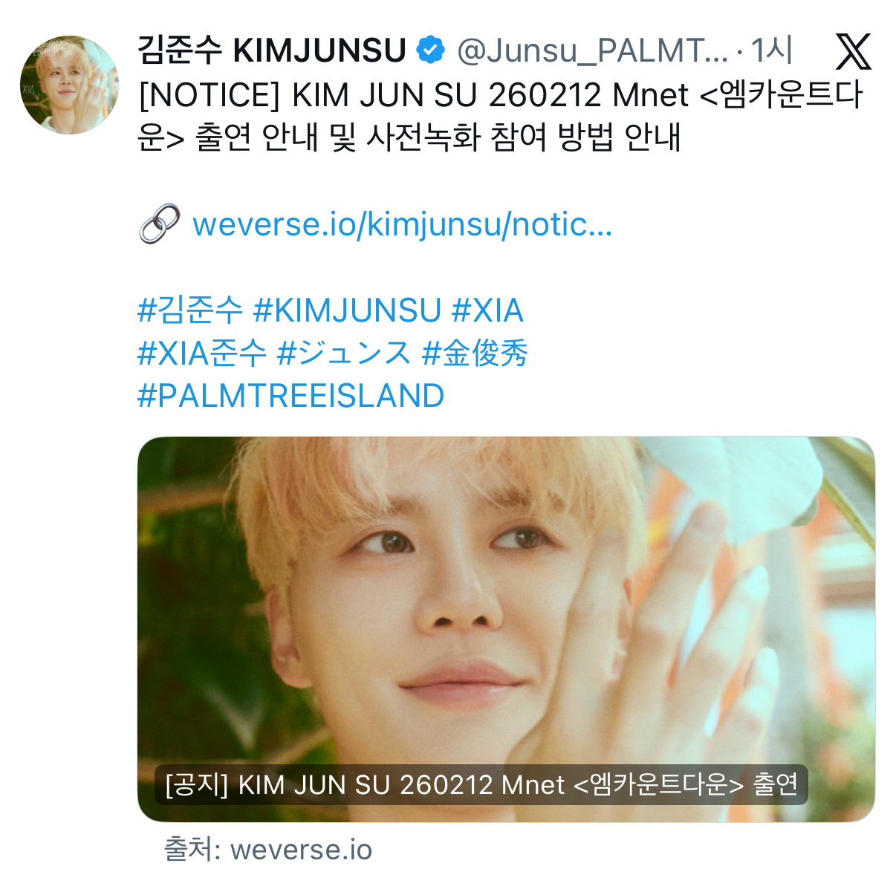Click the 사전녹화 참여 방법 안내 text line
Screen dimensions: 896x892
click(x=524, y=137)
